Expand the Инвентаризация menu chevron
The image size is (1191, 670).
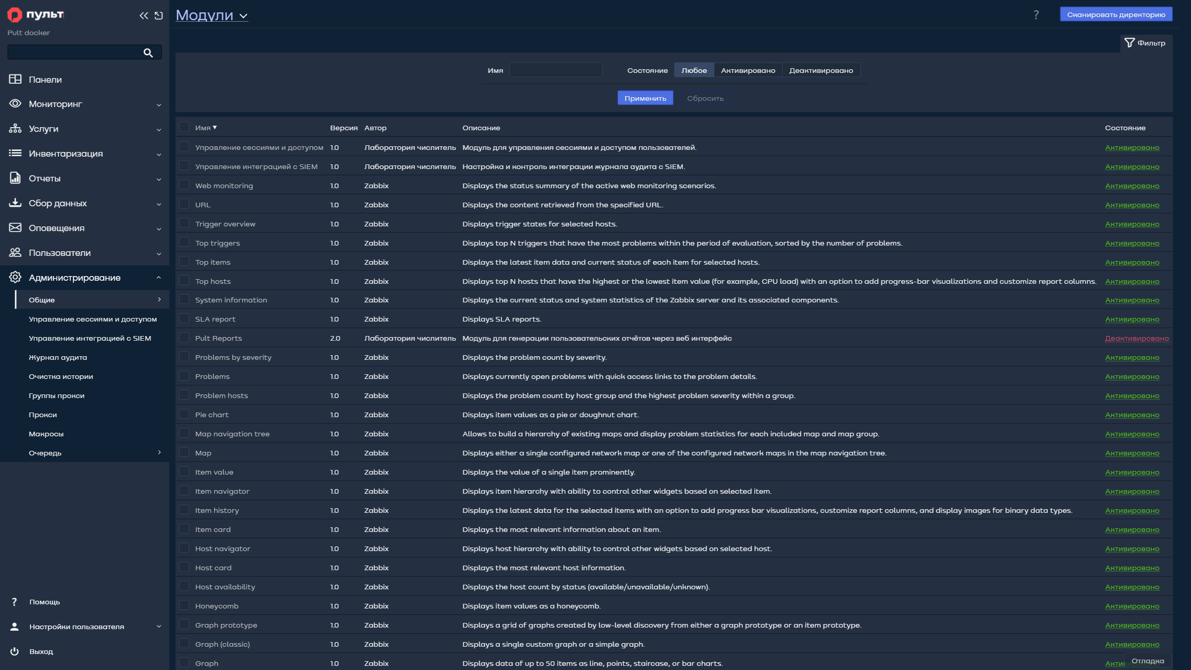(159, 154)
